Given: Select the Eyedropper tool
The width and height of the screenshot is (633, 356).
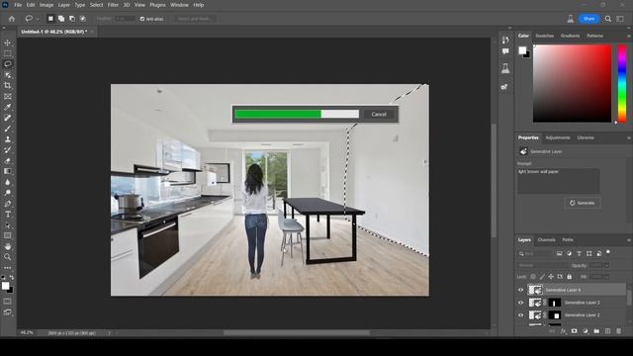Looking at the screenshot, I should [7, 107].
